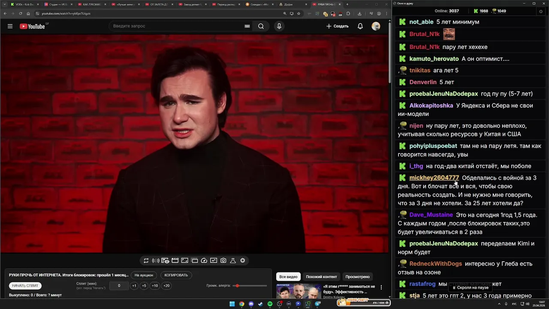Select the 'Все видео' filter chip
The image size is (549, 309).
288,277
